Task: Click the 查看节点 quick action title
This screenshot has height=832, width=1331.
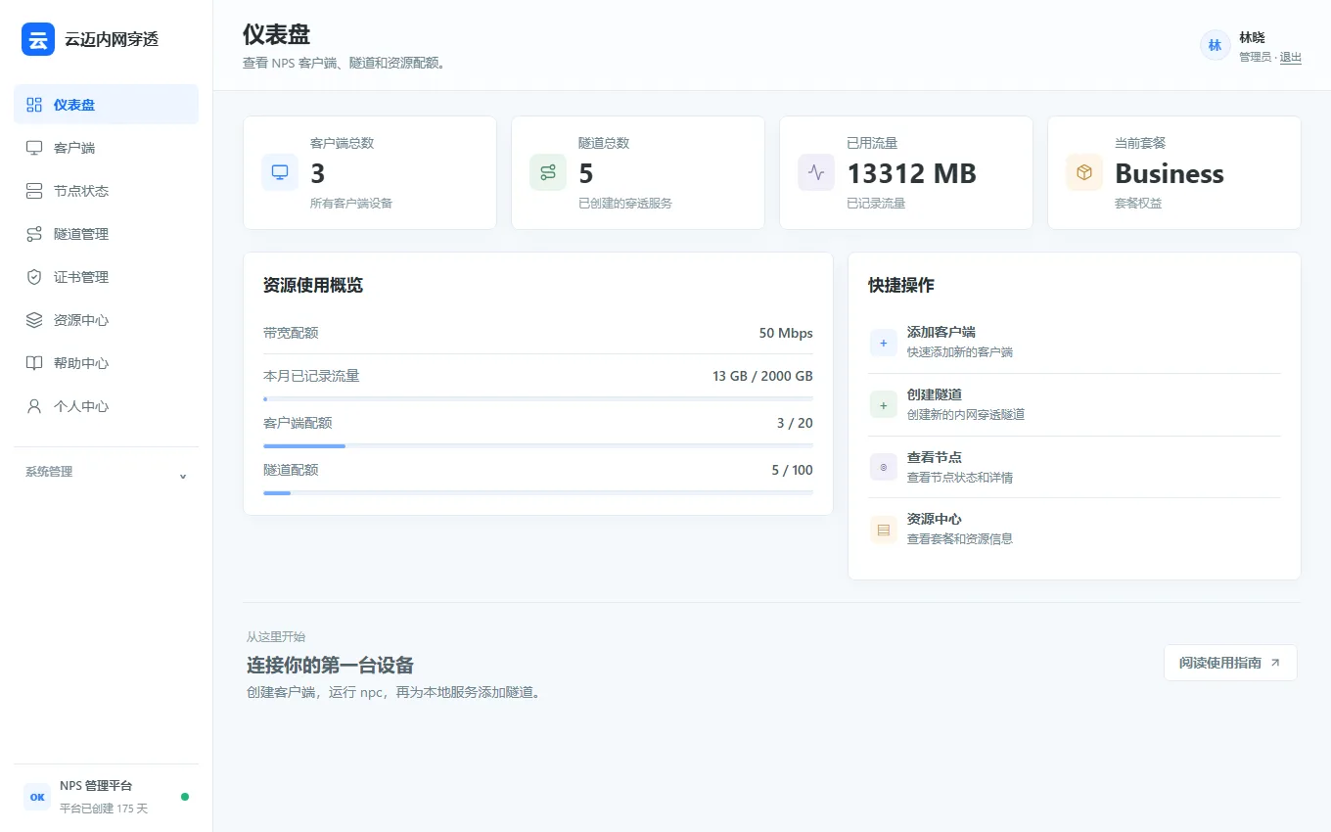Action: tap(935, 457)
